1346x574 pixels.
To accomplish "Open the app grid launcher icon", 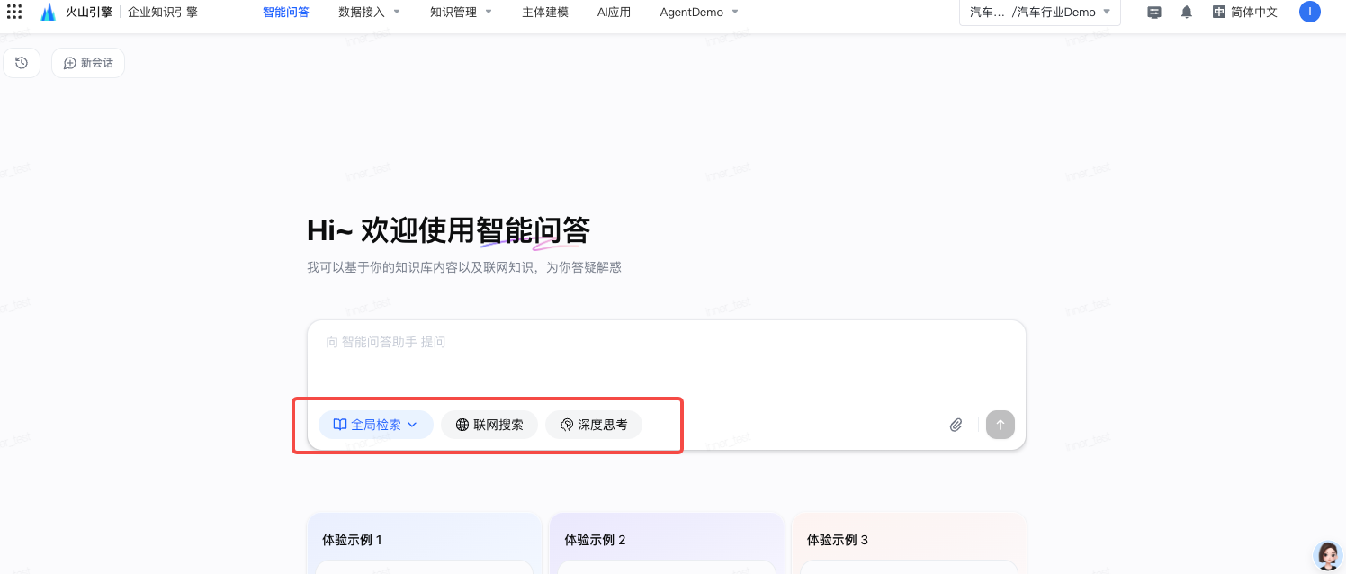I will point(14,13).
